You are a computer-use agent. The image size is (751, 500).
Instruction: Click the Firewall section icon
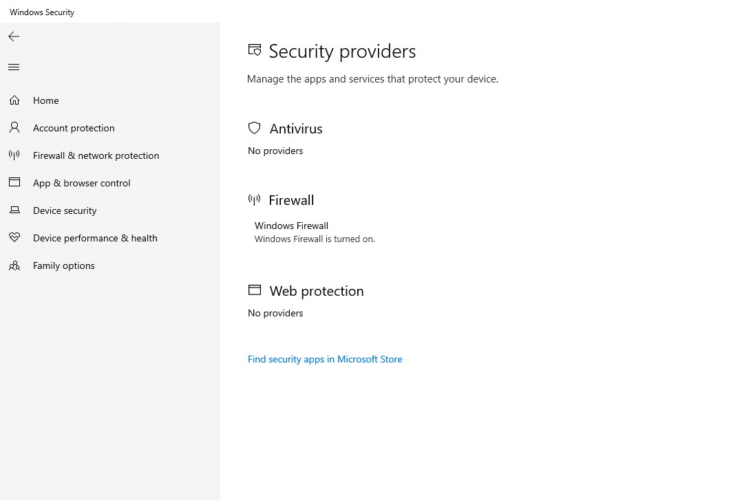pos(254,199)
